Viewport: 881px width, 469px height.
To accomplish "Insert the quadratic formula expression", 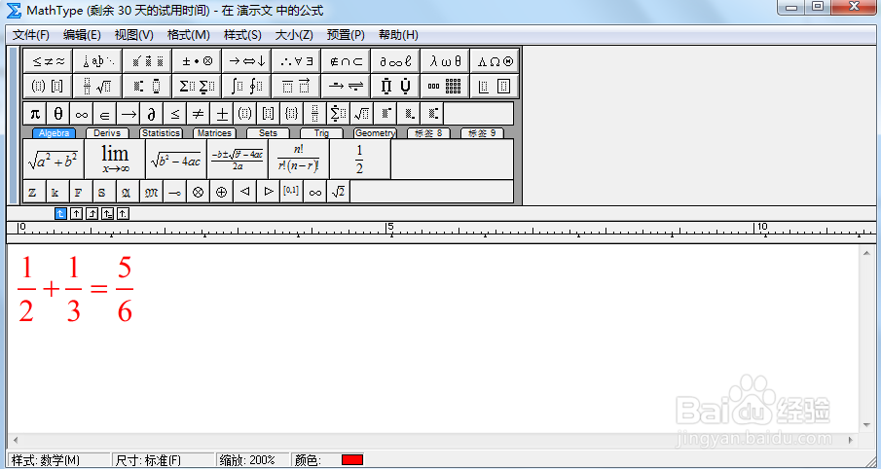I will 238,159.
